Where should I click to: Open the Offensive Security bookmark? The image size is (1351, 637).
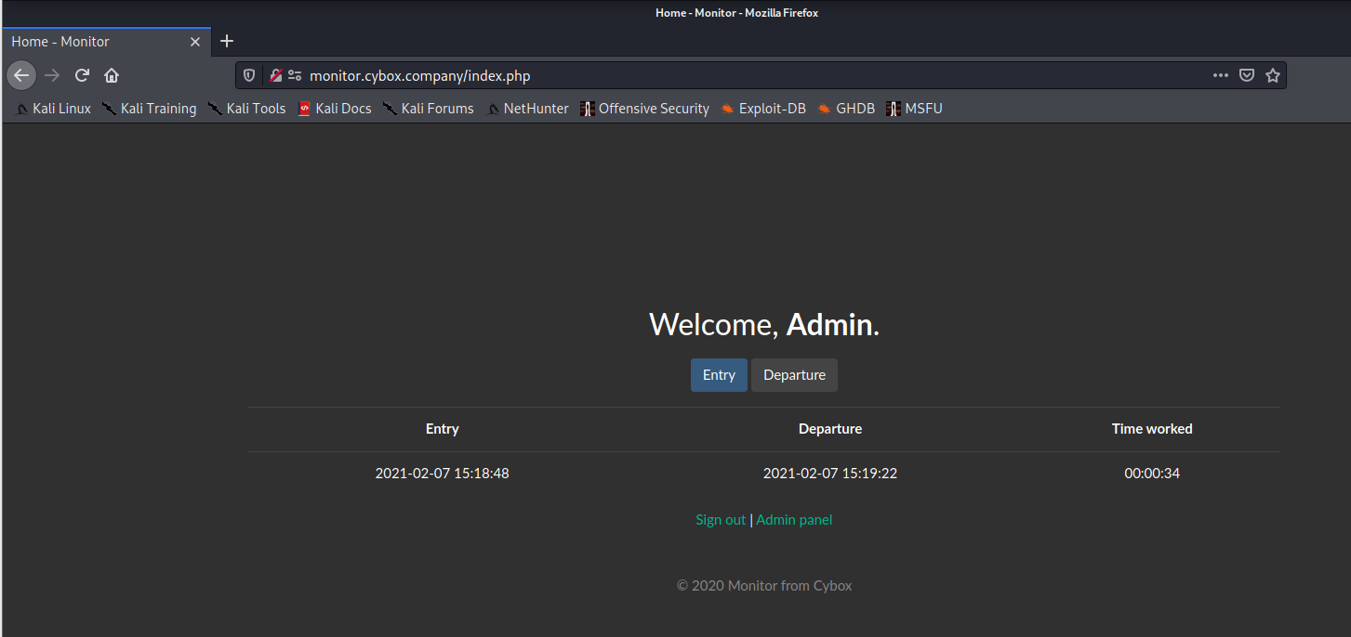click(x=644, y=109)
